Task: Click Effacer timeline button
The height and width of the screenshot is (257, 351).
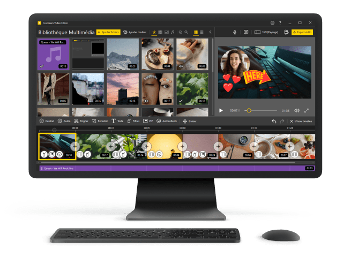Action: 301,121
